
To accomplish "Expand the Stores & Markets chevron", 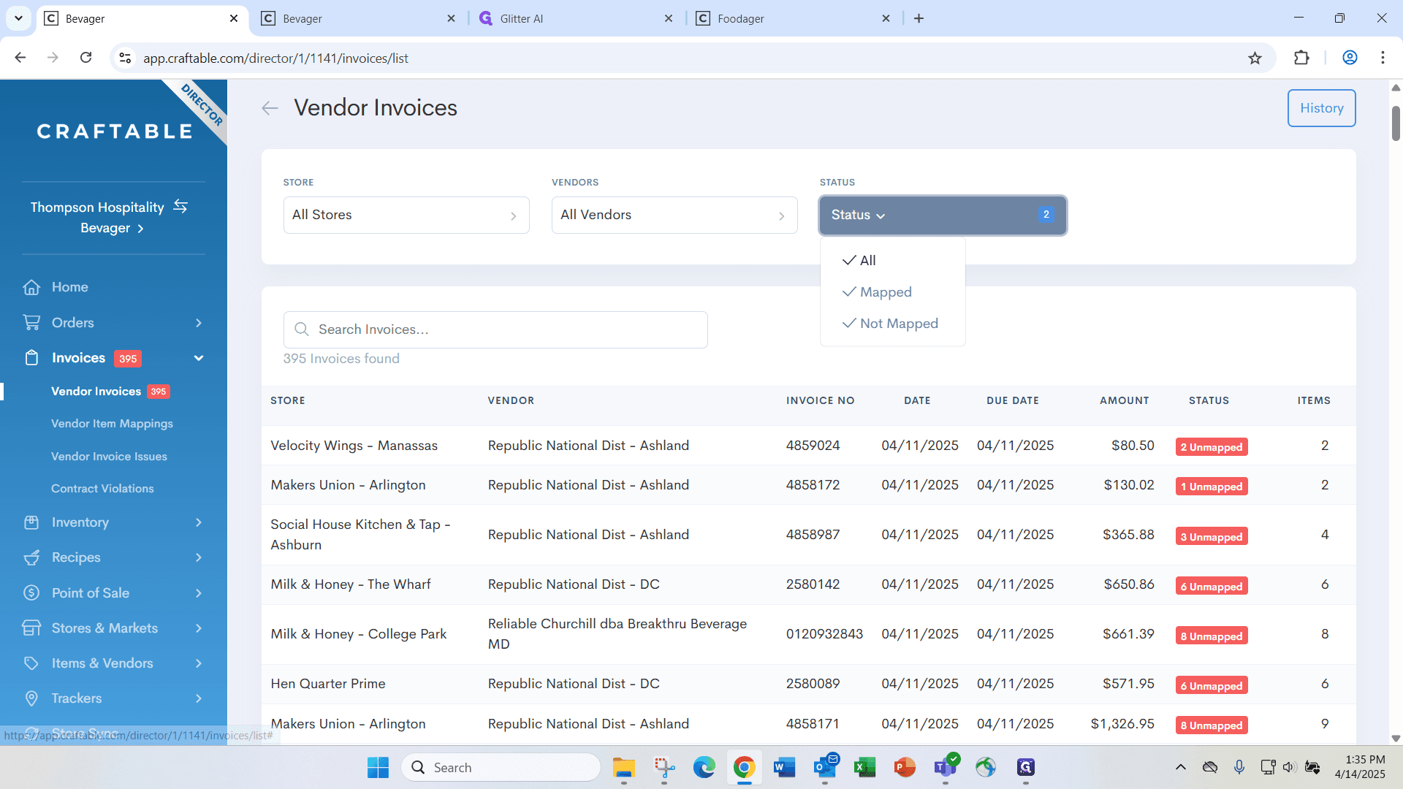I will (199, 628).
